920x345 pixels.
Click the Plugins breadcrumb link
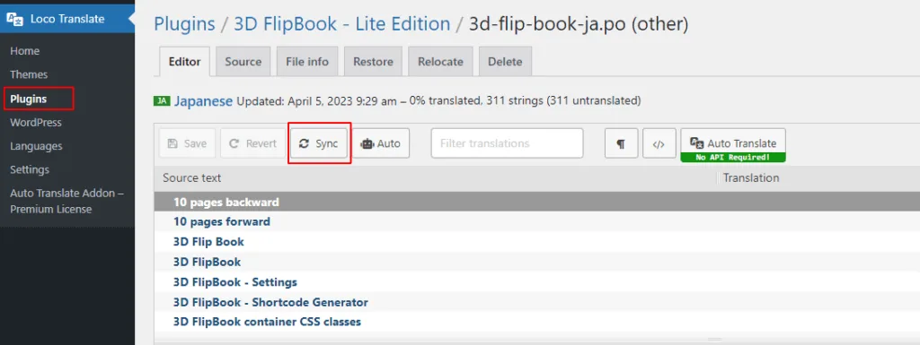pos(184,24)
